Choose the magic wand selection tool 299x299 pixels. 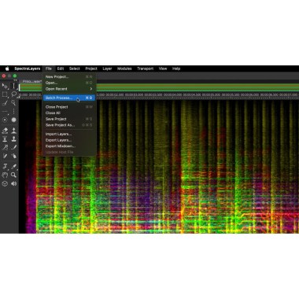point(13,102)
